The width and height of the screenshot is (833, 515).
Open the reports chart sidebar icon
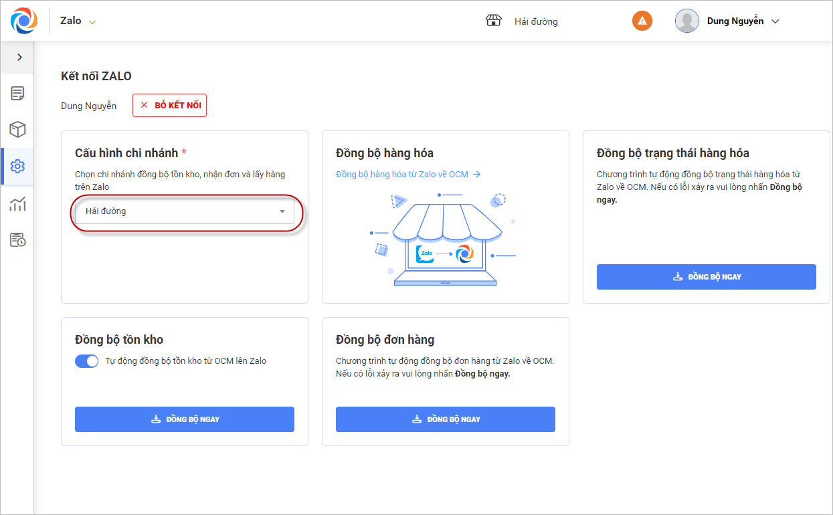pos(17,204)
